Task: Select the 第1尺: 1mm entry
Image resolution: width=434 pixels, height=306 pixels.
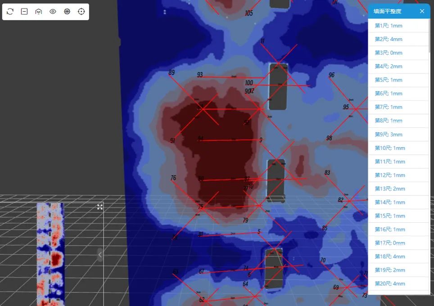Action: click(x=389, y=26)
